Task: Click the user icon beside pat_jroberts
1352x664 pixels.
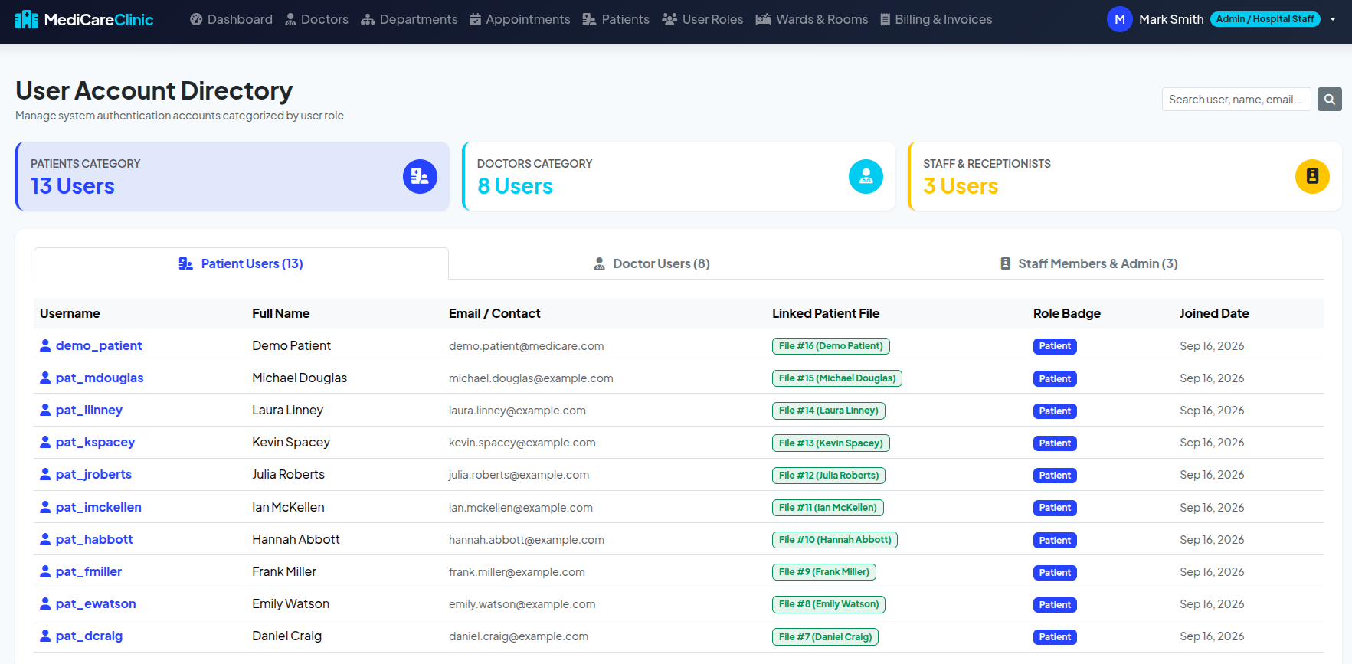Action: click(x=45, y=474)
